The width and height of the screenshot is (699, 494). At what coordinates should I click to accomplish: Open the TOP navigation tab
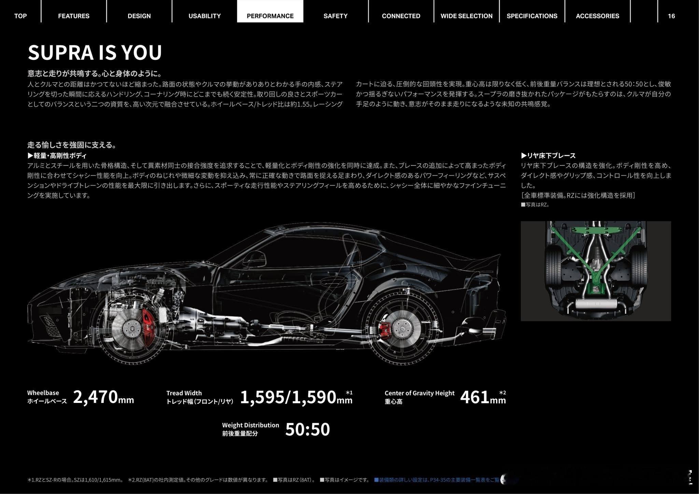point(20,16)
